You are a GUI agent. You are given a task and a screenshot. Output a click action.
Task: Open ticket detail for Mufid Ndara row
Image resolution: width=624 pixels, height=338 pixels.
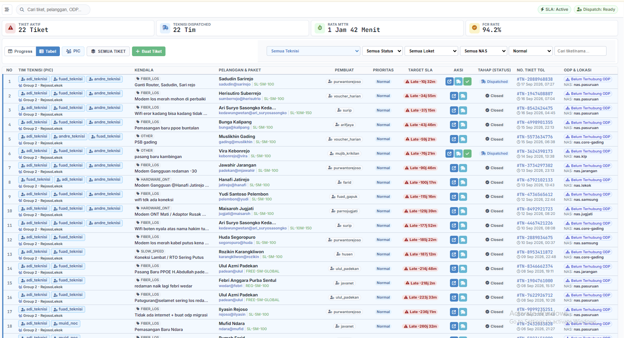[x=454, y=326]
